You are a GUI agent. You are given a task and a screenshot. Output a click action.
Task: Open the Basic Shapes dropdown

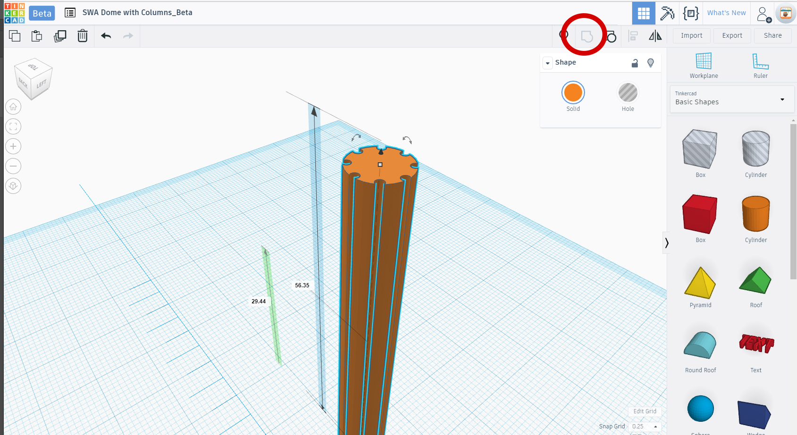coord(731,99)
